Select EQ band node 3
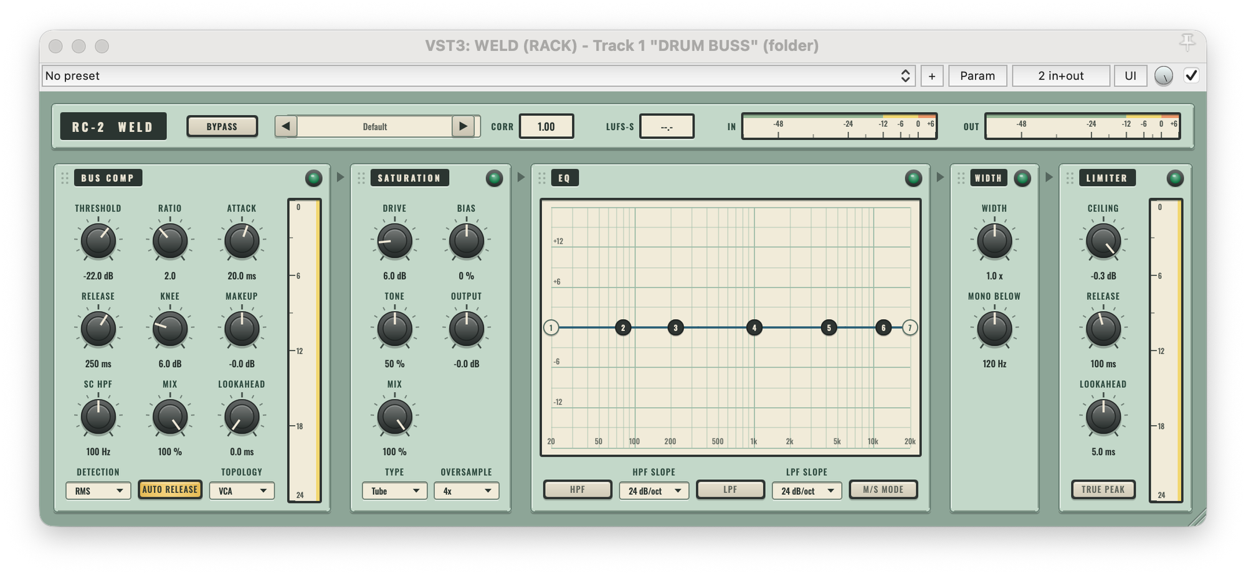This screenshot has height=575, width=1246. click(x=675, y=327)
